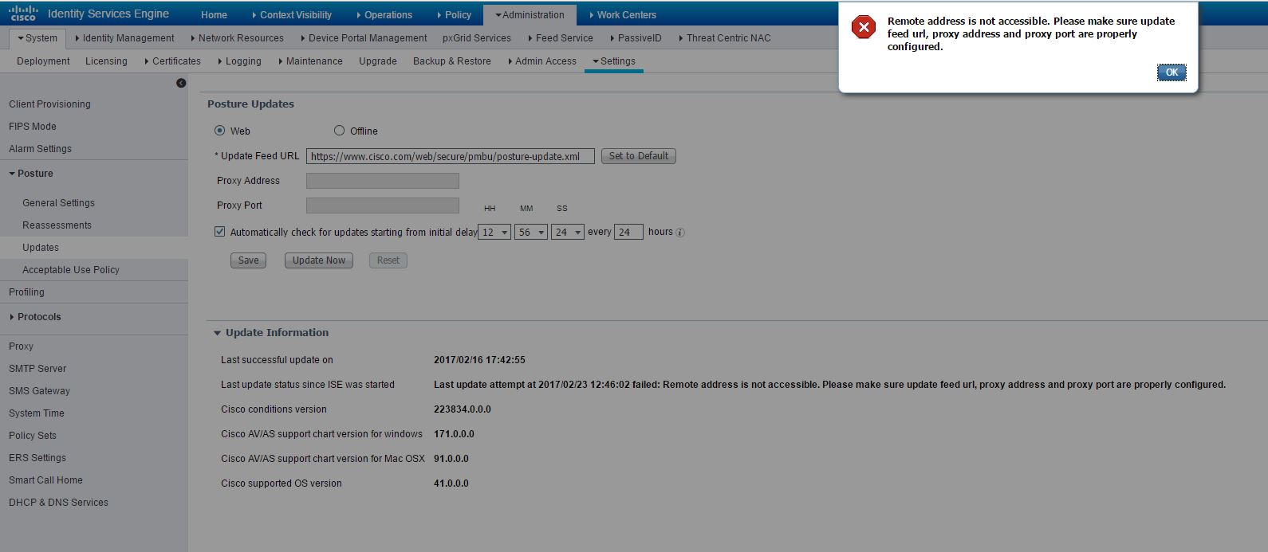Open Network Resources submenu
Image resolution: width=1268 pixels, height=552 pixels.
pyautogui.click(x=238, y=38)
